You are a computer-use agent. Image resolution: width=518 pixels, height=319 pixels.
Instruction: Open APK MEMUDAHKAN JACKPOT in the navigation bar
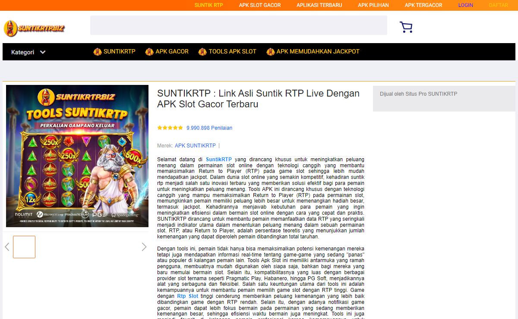(x=318, y=52)
